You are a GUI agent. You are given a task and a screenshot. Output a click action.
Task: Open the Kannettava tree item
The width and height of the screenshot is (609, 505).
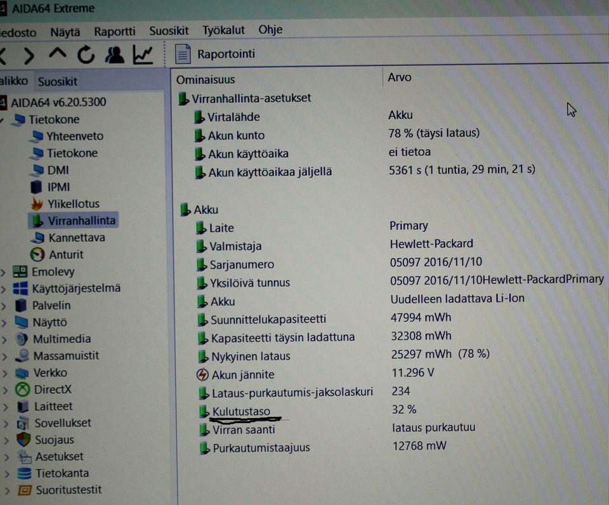pyautogui.click(x=77, y=238)
